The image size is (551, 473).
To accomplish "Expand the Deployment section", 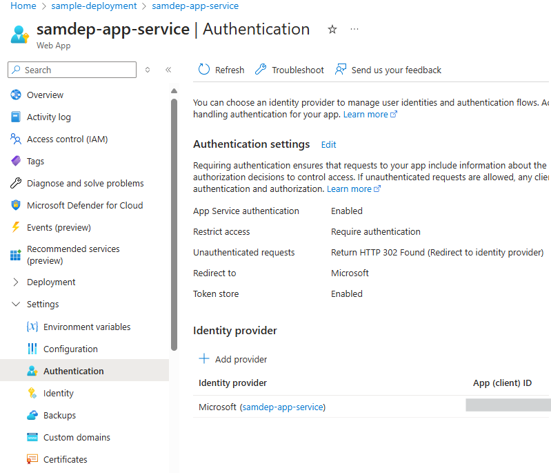I will point(15,282).
